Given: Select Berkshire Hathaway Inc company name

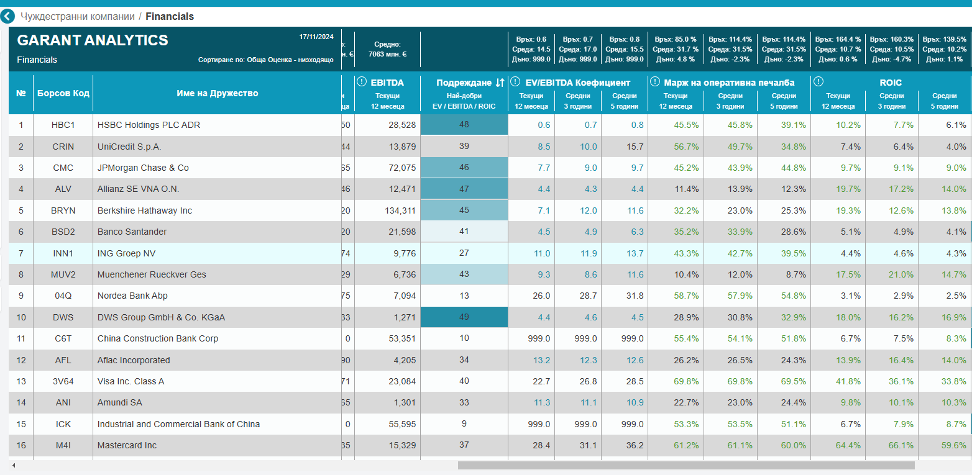Looking at the screenshot, I should 145,210.
